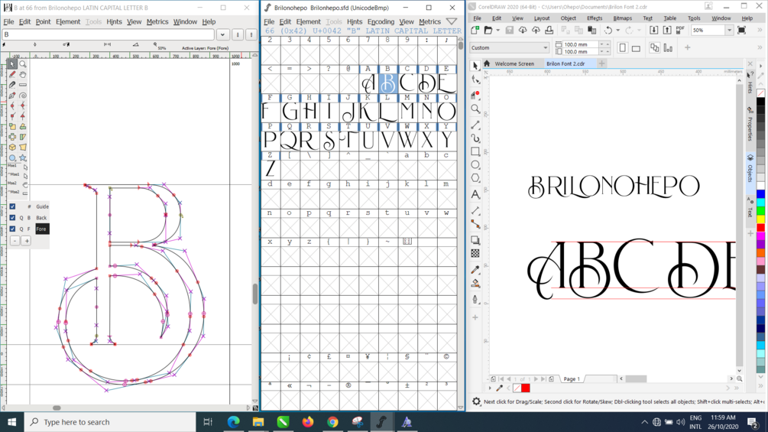Expand the hidden menus triangle in font view
Image resolution: width=768 pixels, height=432 pixels.
pos(452,21)
